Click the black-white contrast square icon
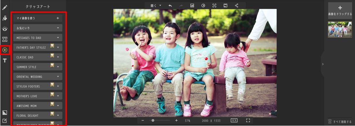The width and height of the screenshot is (355, 126). click(5, 113)
